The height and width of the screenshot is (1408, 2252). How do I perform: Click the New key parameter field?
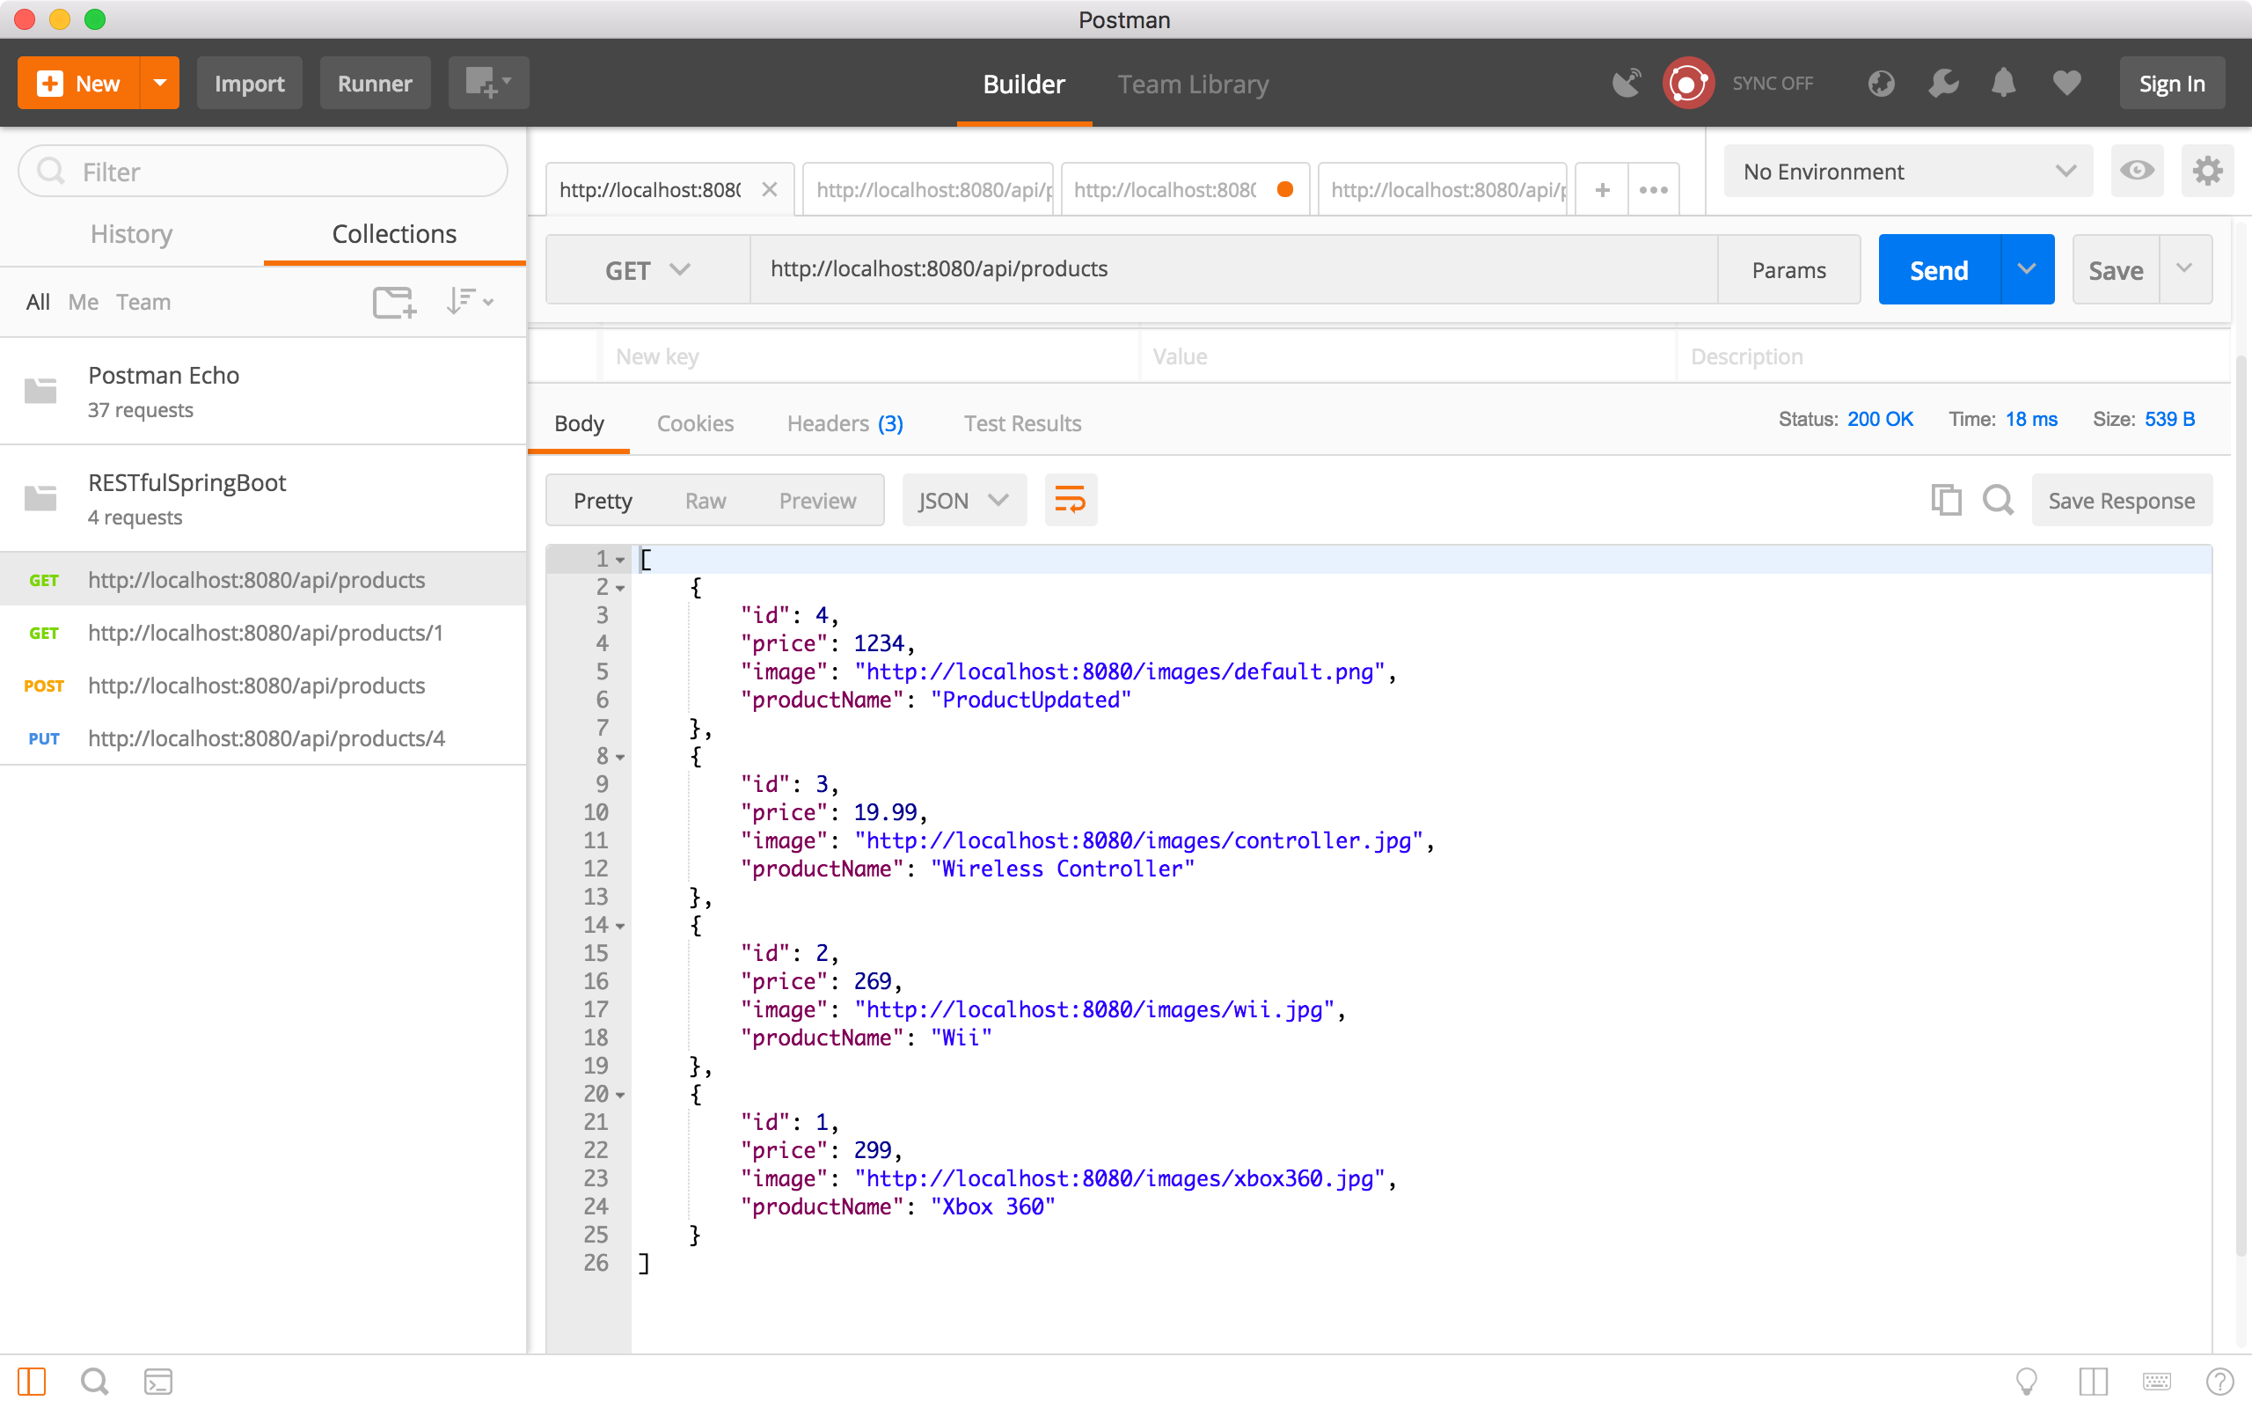pos(870,356)
